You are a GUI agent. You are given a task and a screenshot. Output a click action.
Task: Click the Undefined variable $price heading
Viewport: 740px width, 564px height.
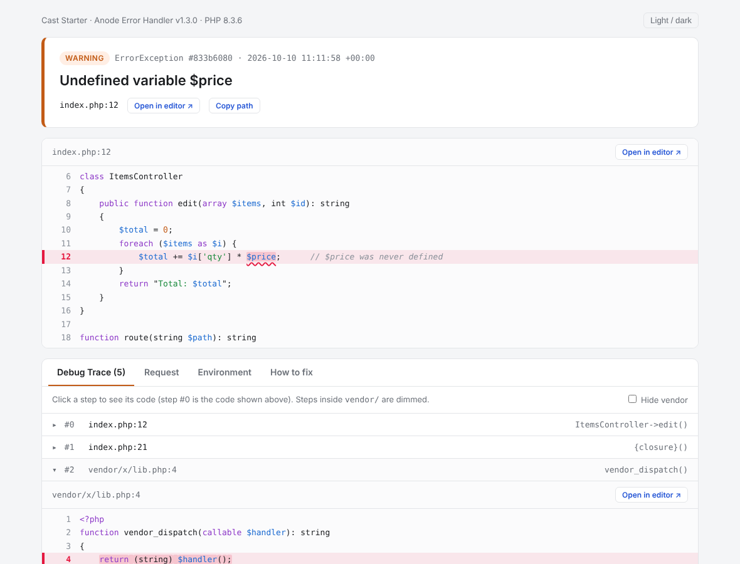click(x=146, y=80)
